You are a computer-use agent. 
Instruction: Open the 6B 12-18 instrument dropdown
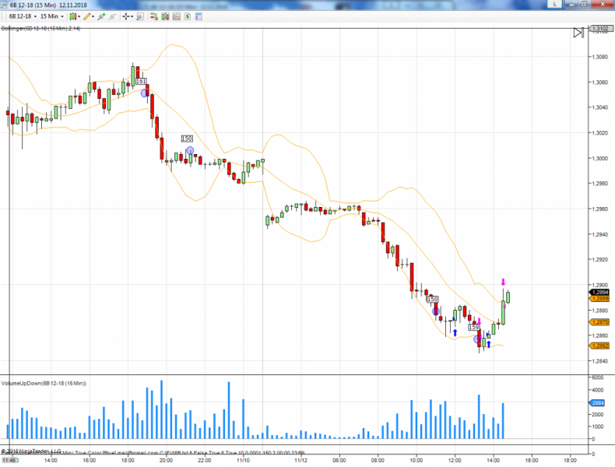[x=23, y=16]
